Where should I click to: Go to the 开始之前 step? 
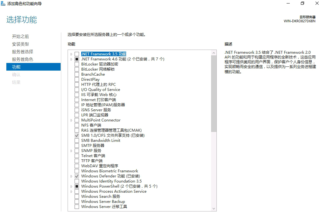[x=20, y=37]
